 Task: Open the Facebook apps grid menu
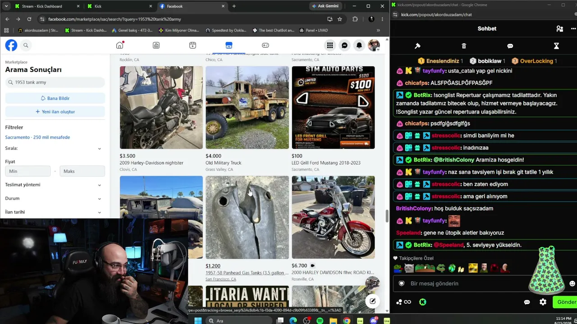[x=330, y=45]
